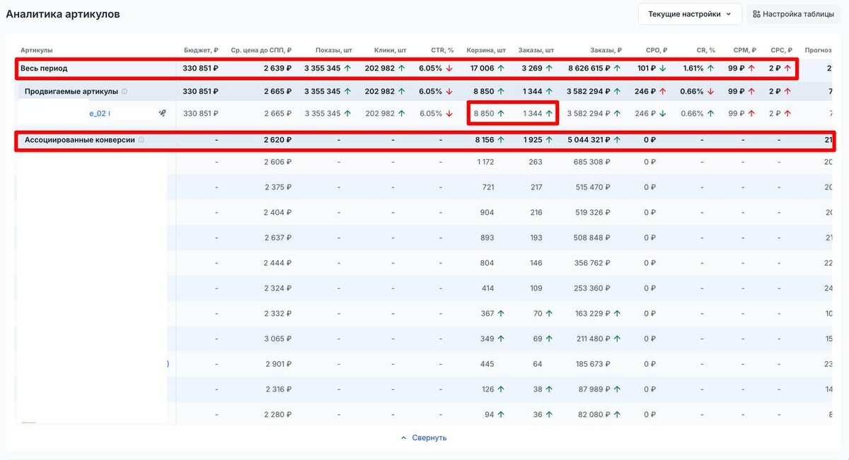Select the Заказы, шт column header
This screenshot has width=849, height=460.
coord(536,50)
